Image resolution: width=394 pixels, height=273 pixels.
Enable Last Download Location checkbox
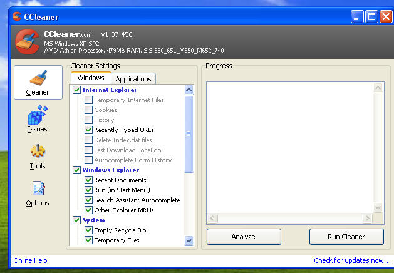(88, 150)
